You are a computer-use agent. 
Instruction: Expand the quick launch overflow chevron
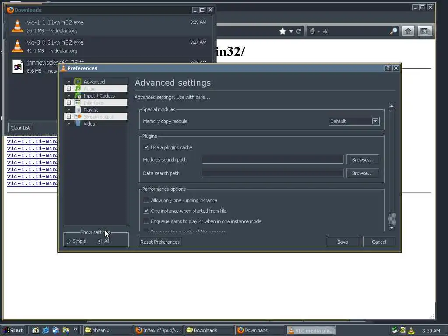pos(75,329)
